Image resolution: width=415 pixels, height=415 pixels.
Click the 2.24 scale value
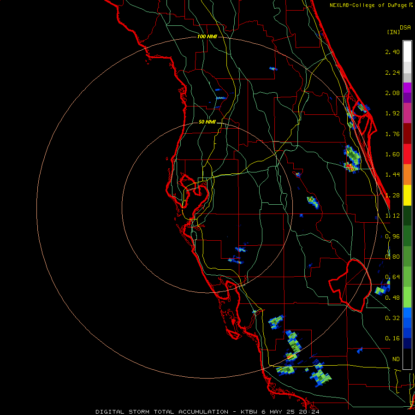point(392,72)
